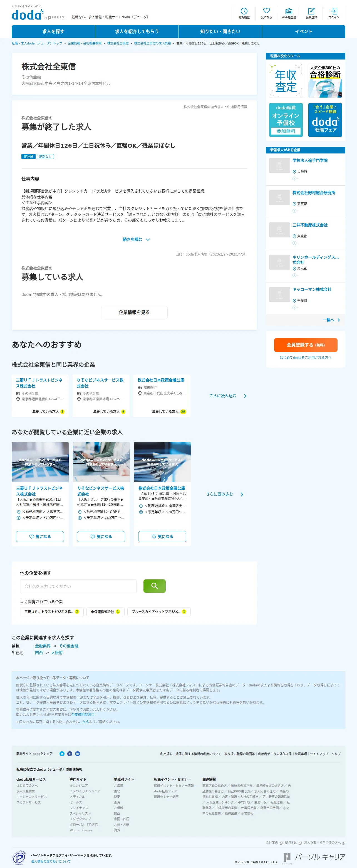This screenshot has height=868, width=357.
Task: Open りそなビジネスサービス same-industry company card
Action: pyautogui.click(x=101, y=396)
